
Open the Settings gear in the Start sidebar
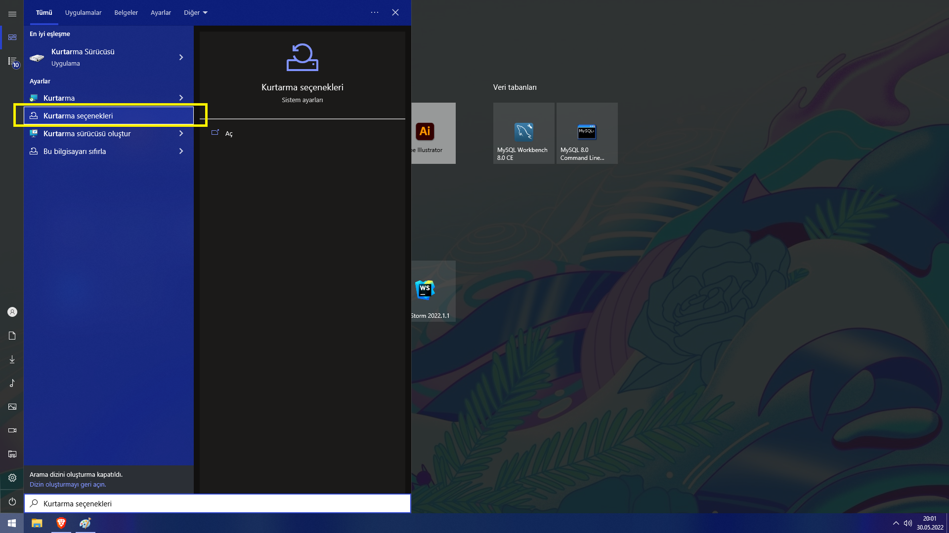[12, 478]
